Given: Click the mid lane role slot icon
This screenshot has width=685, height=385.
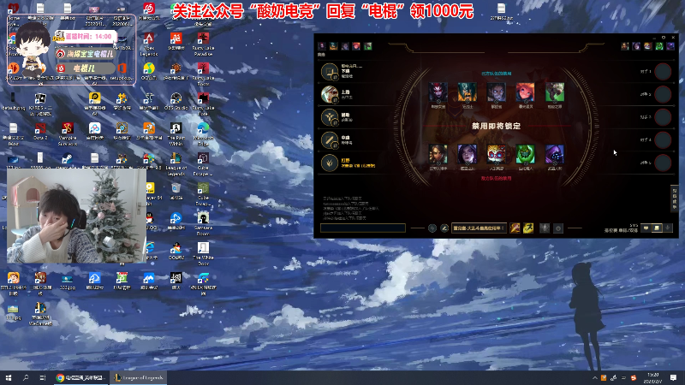Looking at the screenshot, I should click(330, 139).
